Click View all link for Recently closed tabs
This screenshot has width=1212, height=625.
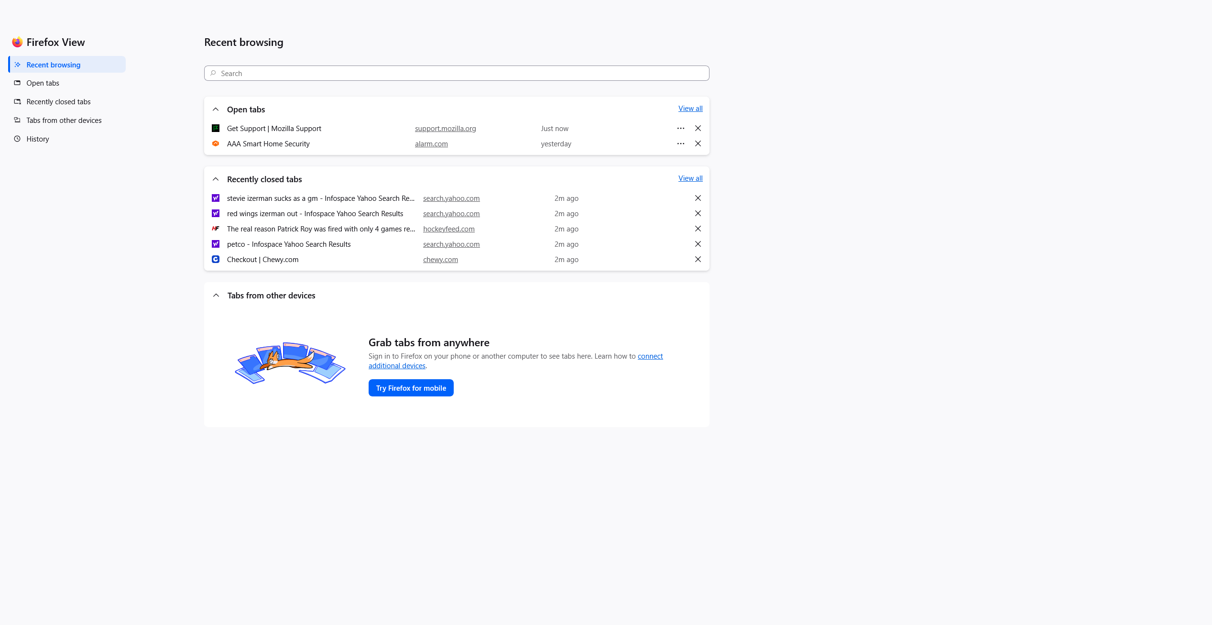coord(690,178)
